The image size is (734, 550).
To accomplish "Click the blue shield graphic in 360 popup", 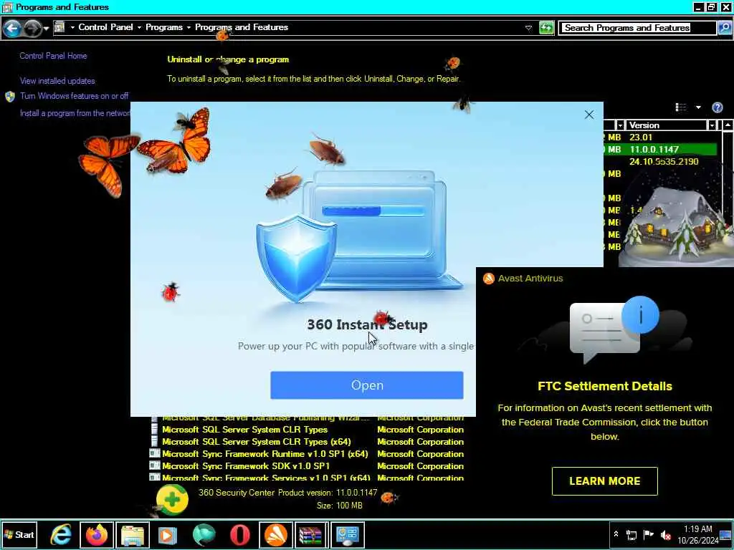I will point(296,258).
